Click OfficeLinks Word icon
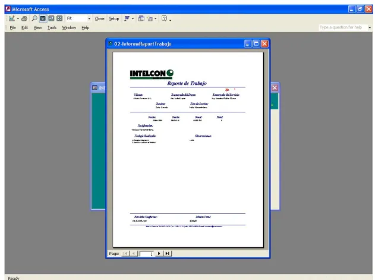 tap(127, 18)
